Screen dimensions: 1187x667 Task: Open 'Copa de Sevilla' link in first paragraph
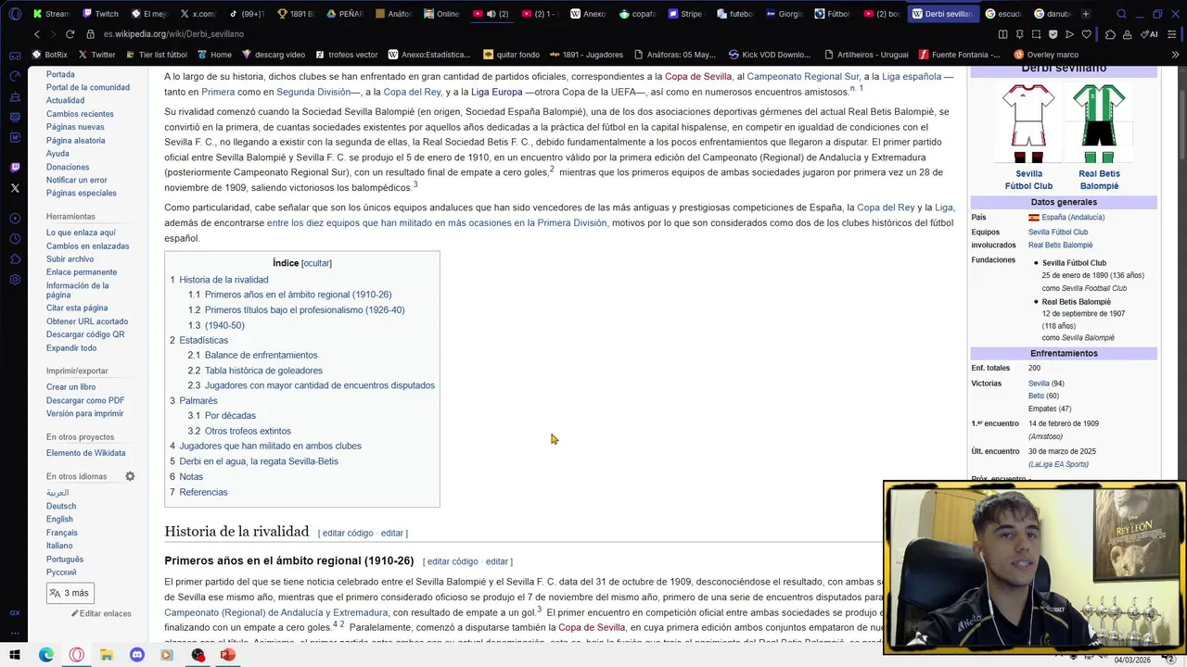pyautogui.click(x=697, y=76)
